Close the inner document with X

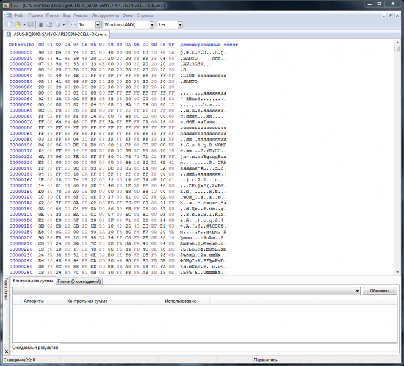(x=397, y=16)
